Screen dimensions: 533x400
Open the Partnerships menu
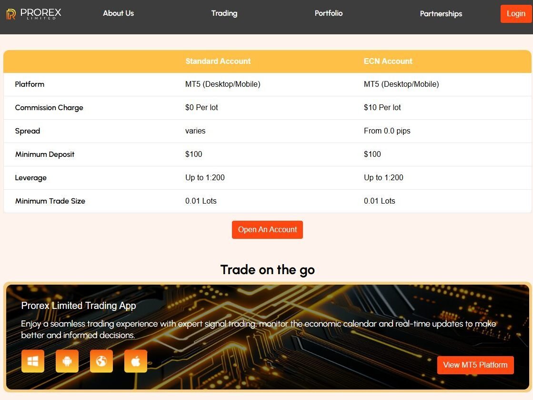pyautogui.click(x=441, y=14)
